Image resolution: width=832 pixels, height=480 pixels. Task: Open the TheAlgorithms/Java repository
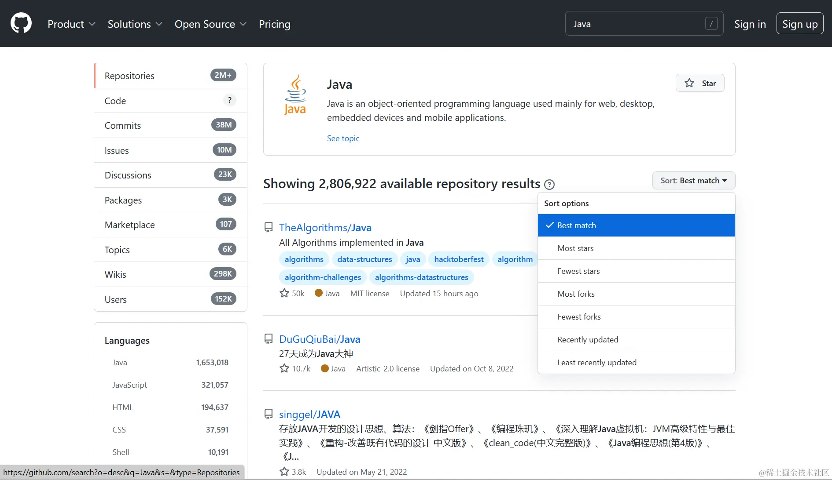click(325, 227)
